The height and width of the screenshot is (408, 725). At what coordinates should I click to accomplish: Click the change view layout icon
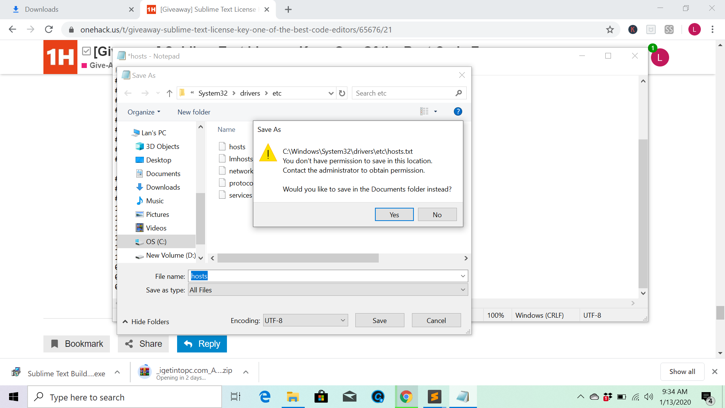point(424,111)
